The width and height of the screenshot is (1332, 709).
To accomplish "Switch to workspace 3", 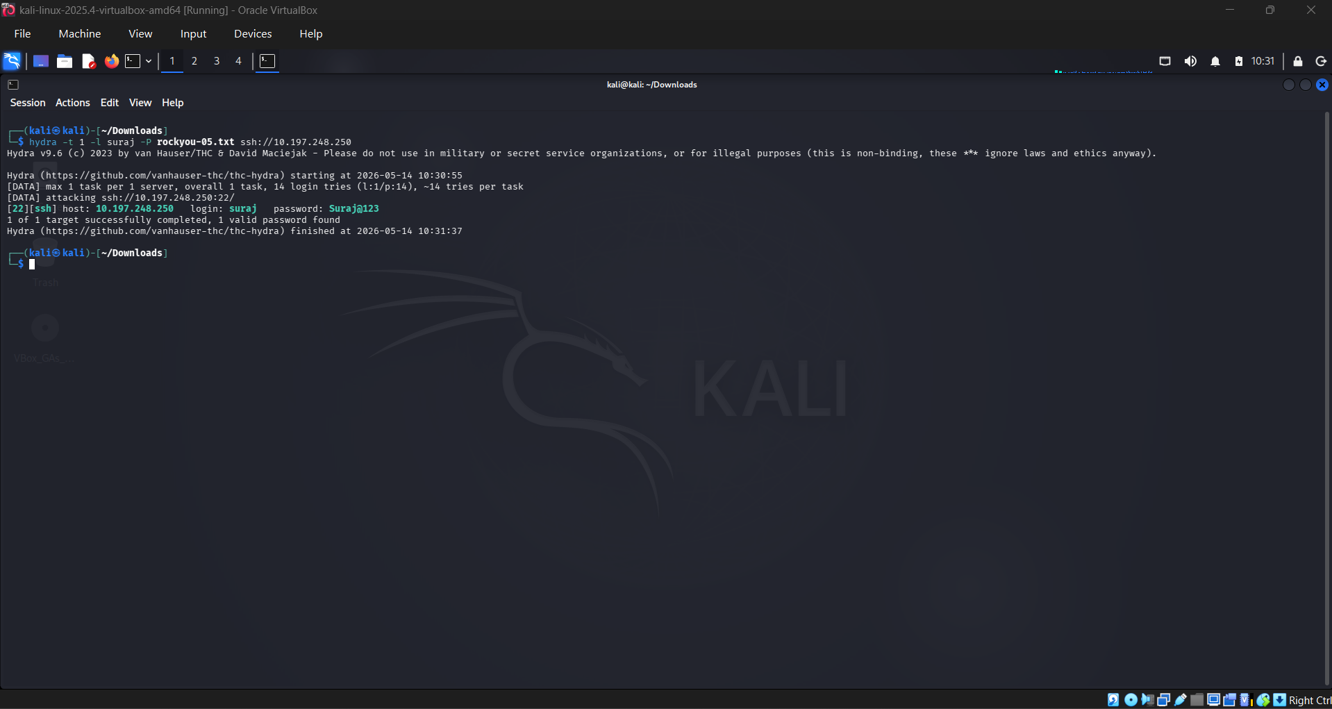I will (x=217, y=61).
